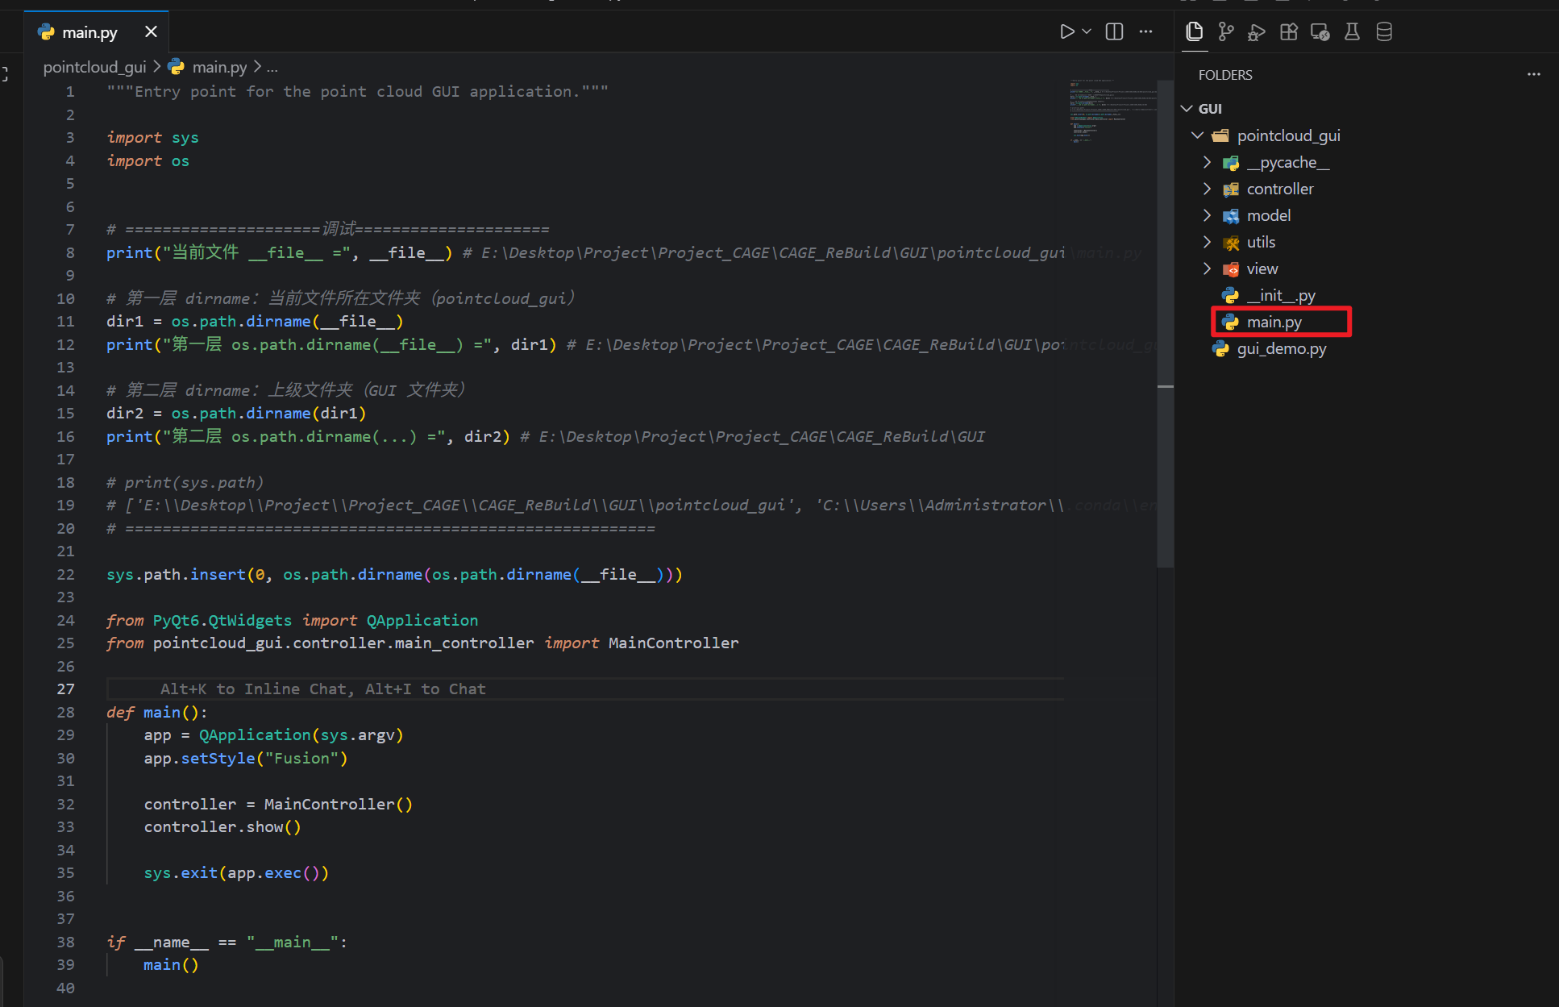The image size is (1559, 1007).
Task: Click 'dir2 = os.path.dirname(dir1)' line 15
Action: tap(236, 413)
